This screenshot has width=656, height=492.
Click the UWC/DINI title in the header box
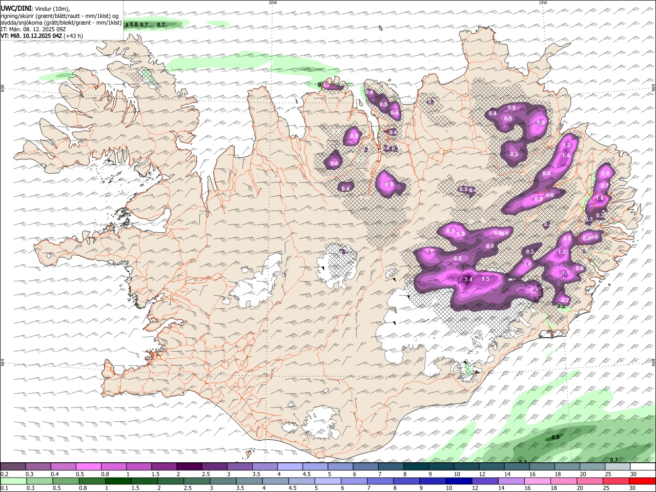(15, 8)
